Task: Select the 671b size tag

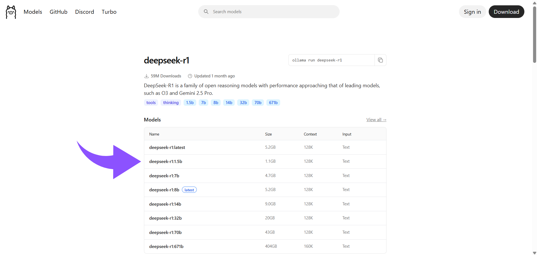Action: coord(273,103)
